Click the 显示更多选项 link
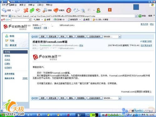Screen dimensions: 156x117 point(147,45)
